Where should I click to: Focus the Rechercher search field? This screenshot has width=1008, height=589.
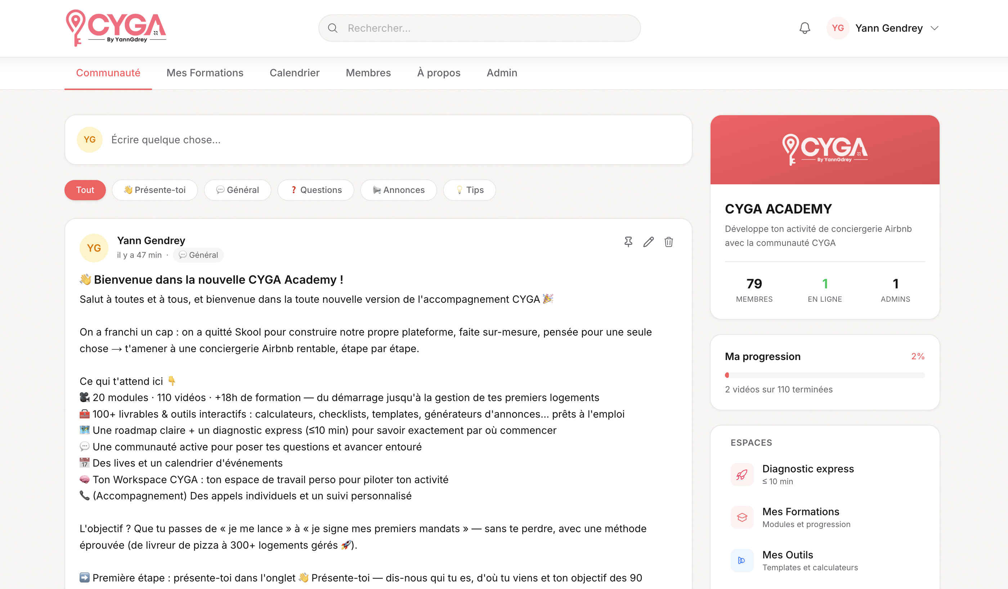[x=479, y=28]
